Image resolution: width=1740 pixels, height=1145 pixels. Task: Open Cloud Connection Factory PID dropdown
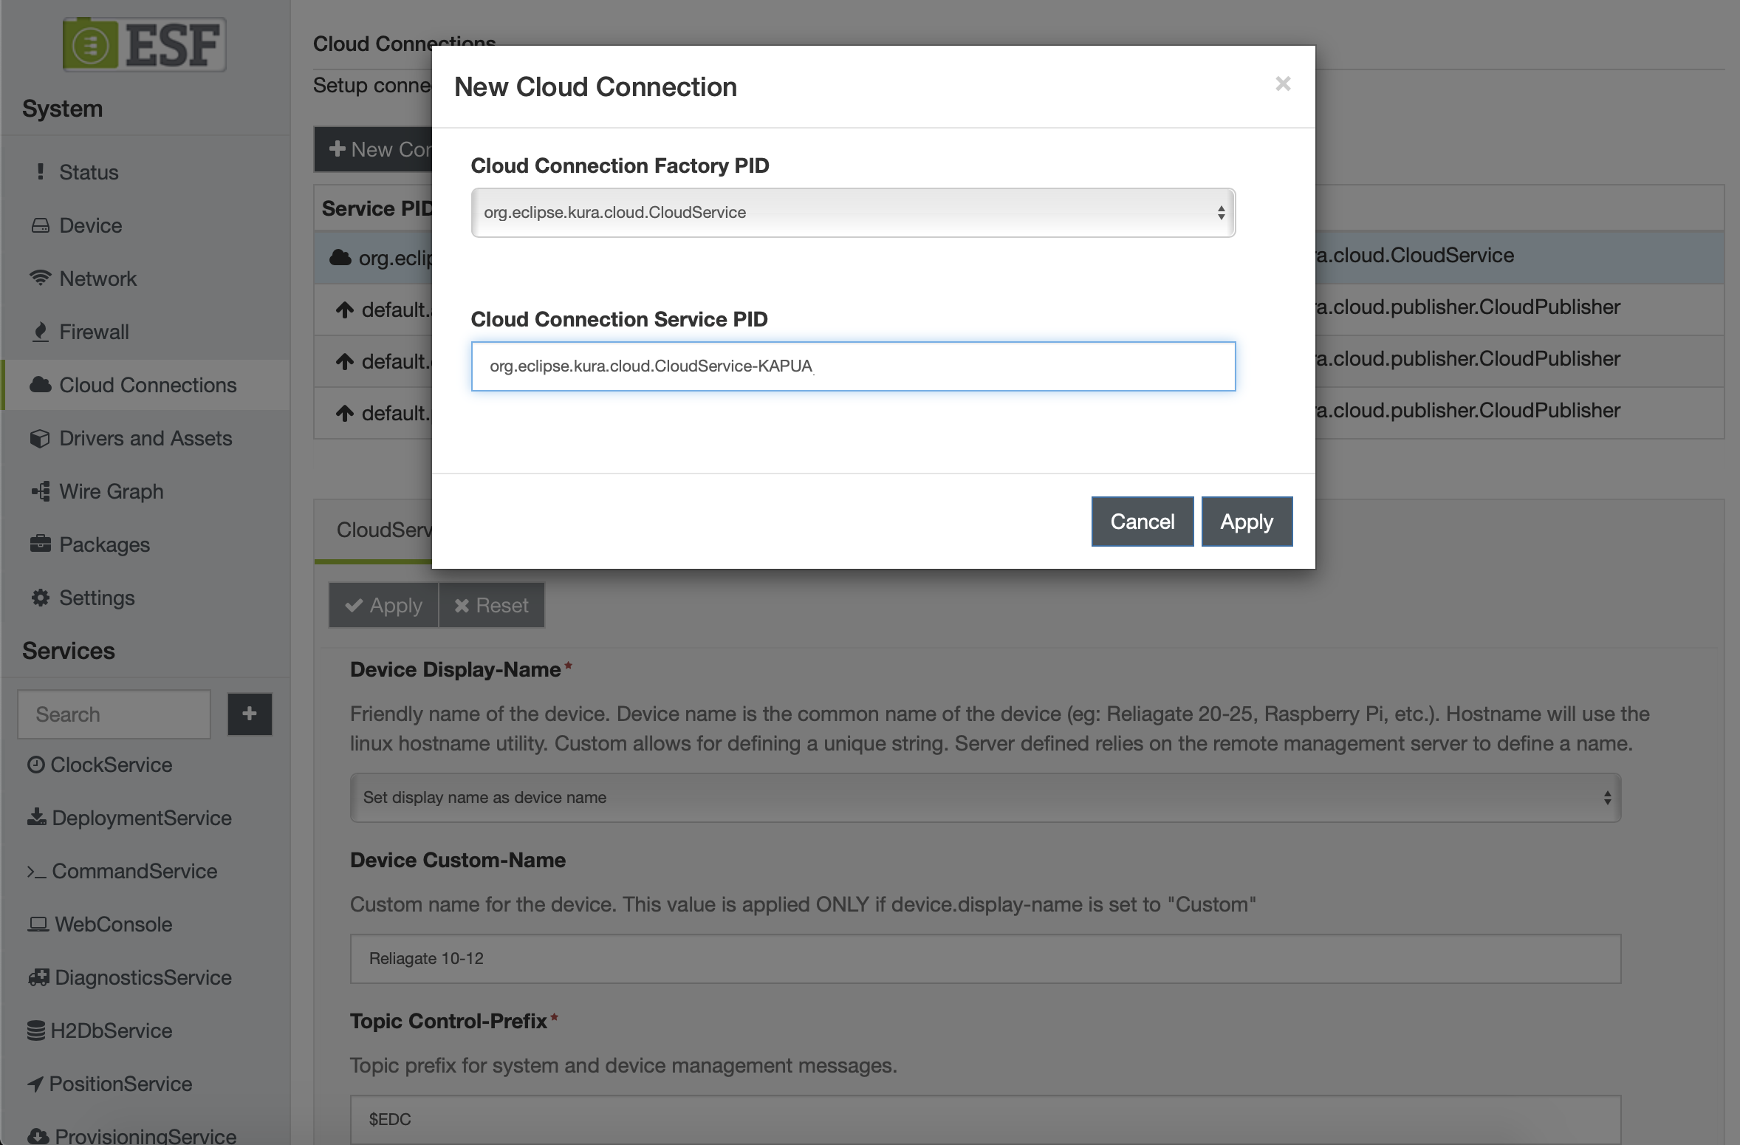(852, 213)
